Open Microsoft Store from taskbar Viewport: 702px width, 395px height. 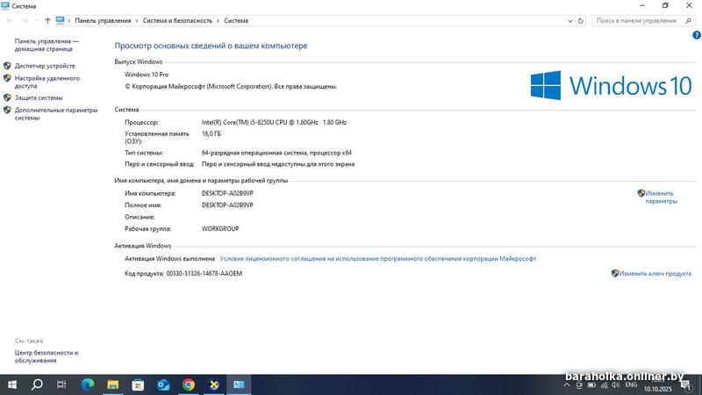(x=138, y=384)
